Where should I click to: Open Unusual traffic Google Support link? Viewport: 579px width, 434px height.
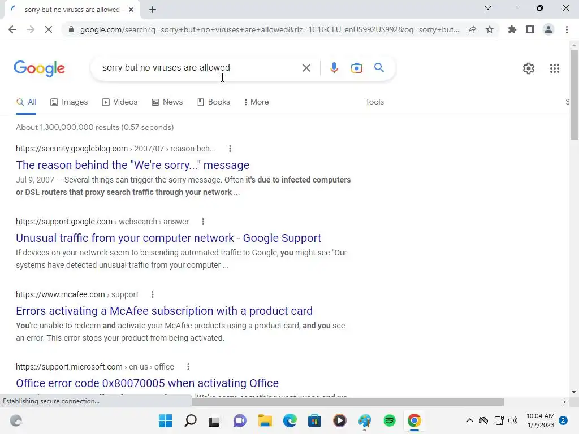(168, 238)
